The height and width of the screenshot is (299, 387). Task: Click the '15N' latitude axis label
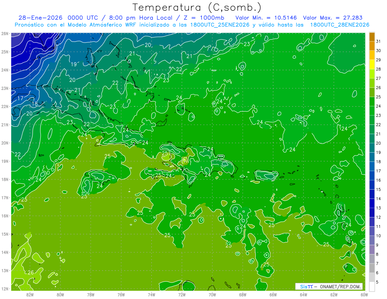point(5,234)
